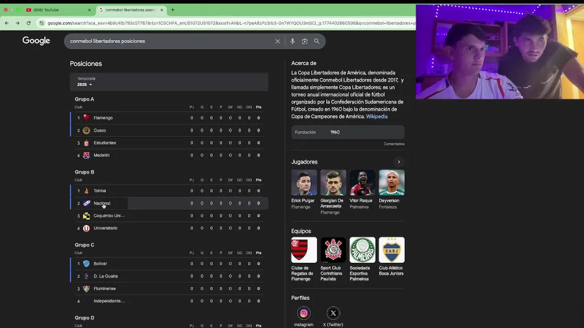584x328 pixels.
Task: Close the conmebol libertadores tab
Action: 162,10
